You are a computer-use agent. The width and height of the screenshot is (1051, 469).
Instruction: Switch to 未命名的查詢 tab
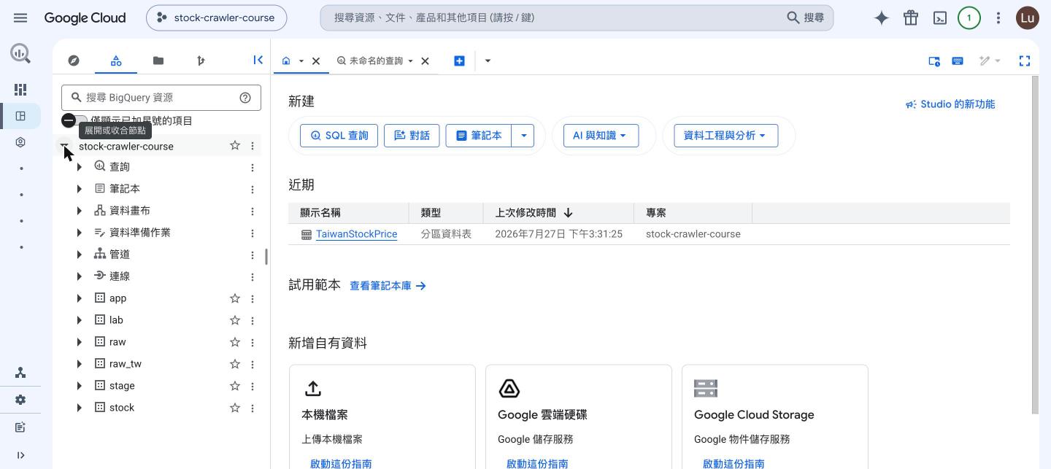376,61
